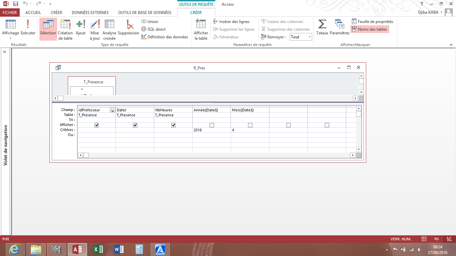Screen dimensions: 456x256
Task: Click the Access help question mark
Action: click(x=422, y=4)
